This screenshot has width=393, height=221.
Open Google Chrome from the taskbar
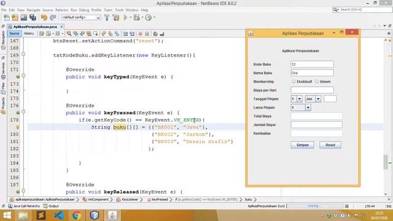click(x=77, y=215)
